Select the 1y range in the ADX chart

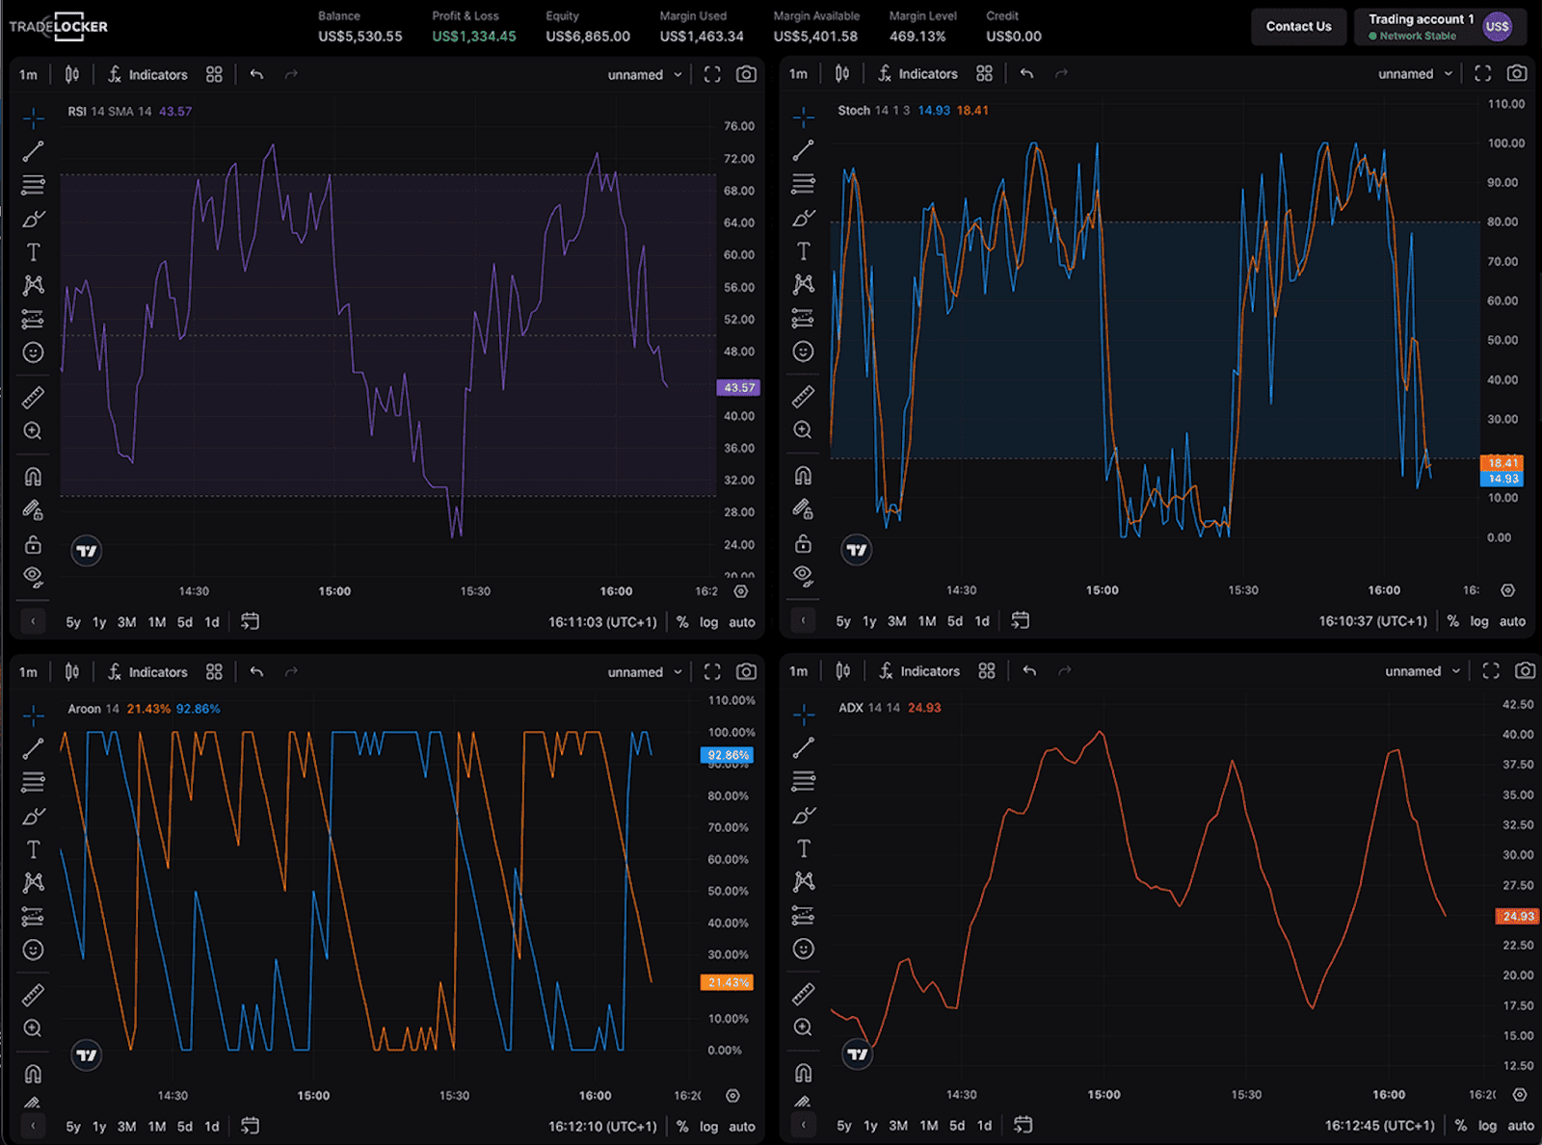(870, 1125)
